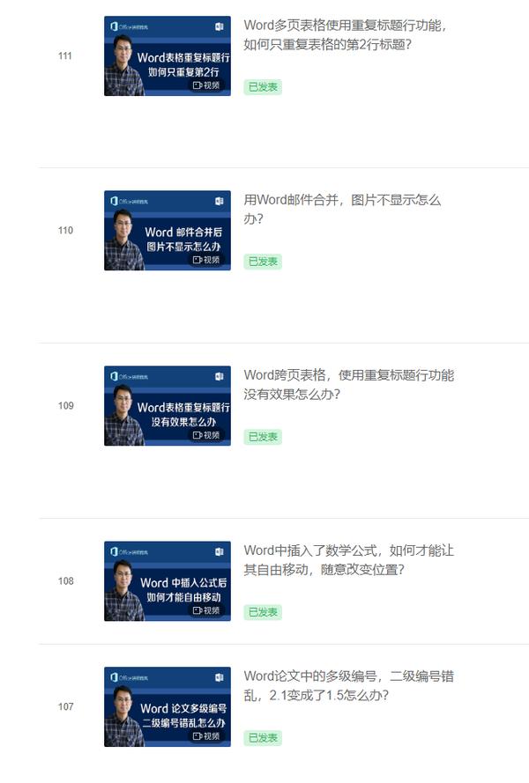
Task: Click the video icon on article 108 thumbnail
Action: [x=197, y=610]
